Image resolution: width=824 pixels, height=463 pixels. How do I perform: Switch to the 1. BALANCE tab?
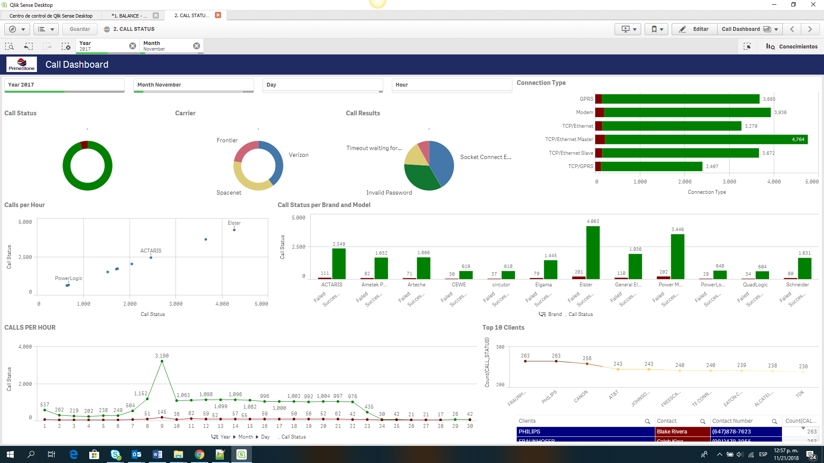point(129,15)
